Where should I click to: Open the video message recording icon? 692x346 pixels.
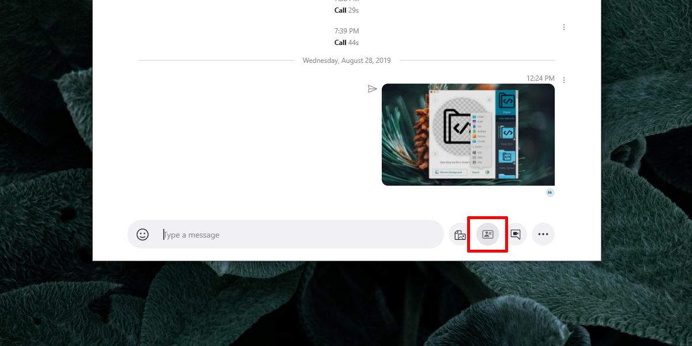tap(516, 234)
